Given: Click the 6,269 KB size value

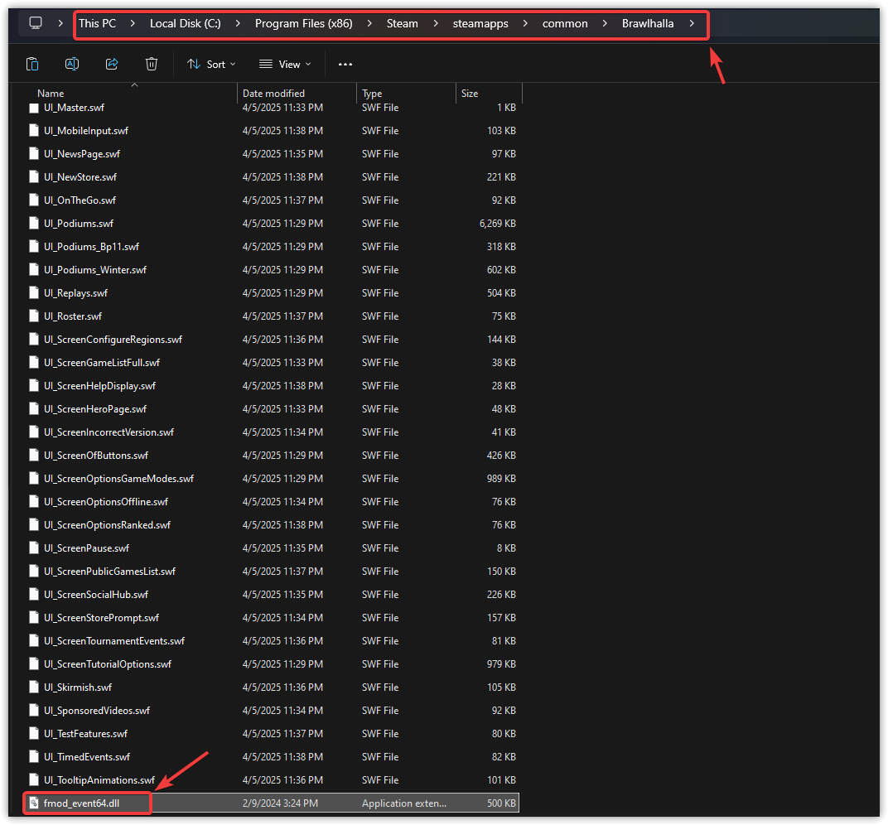Looking at the screenshot, I should click(x=497, y=224).
